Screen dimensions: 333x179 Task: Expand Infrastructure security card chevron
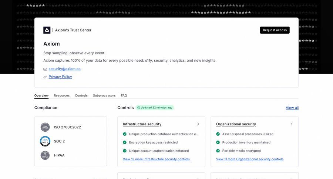198,124
